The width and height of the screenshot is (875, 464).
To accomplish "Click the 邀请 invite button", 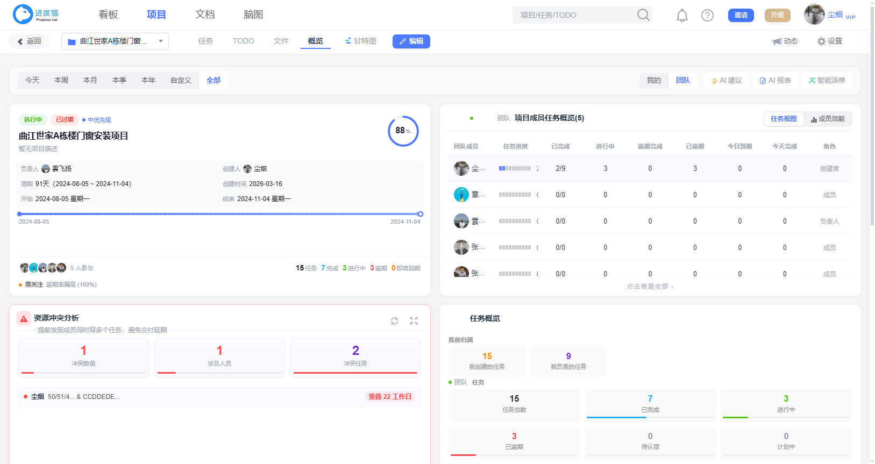I will point(741,15).
